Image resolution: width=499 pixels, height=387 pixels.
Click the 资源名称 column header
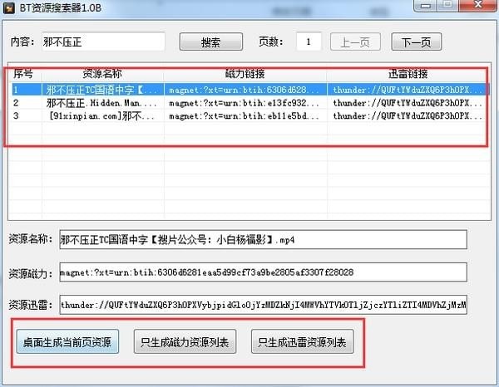point(103,73)
